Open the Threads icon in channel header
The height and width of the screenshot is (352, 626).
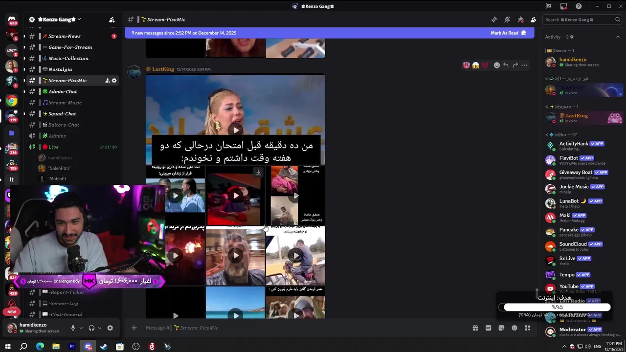click(x=494, y=20)
